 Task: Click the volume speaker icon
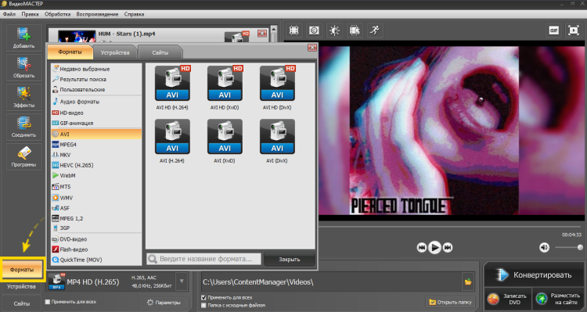[x=544, y=247]
